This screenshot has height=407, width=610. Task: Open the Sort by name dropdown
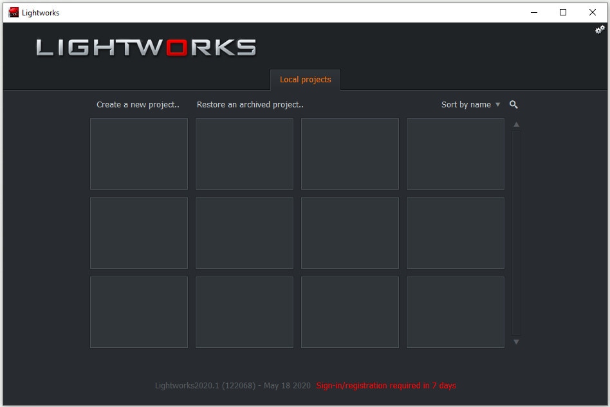[x=470, y=105]
